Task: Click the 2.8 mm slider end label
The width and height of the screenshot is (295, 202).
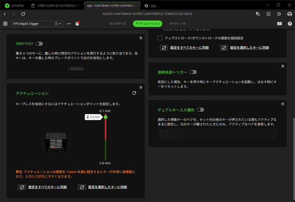Action: [105, 163]
